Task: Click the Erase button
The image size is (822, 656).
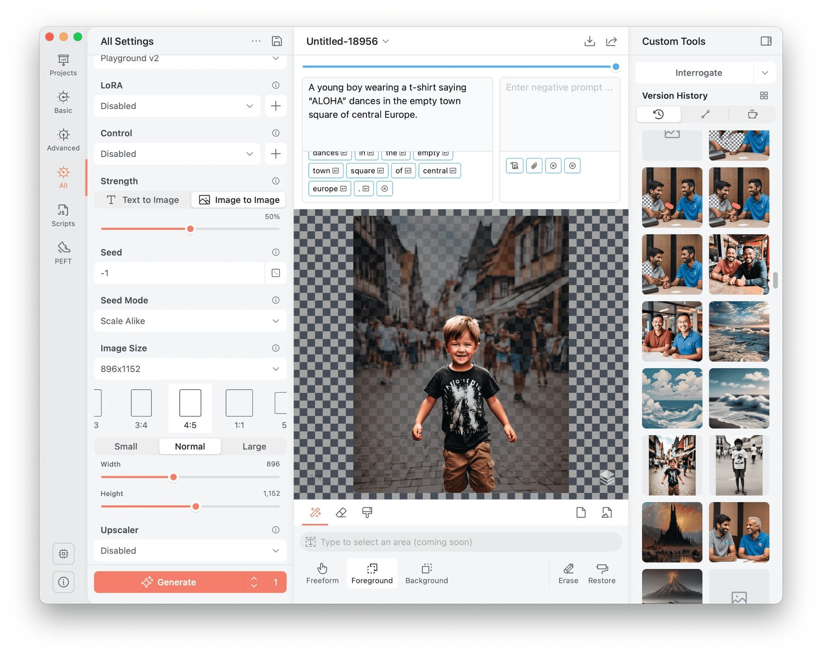Action: [568, 573]
